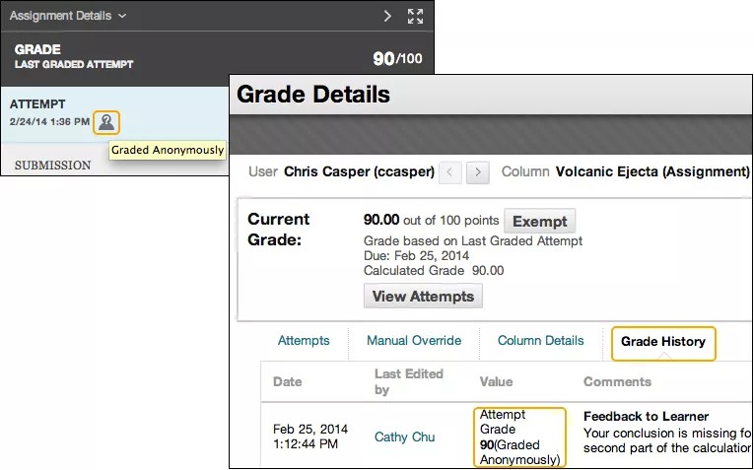The image size is (754, 470).
Task: Switch to the Attempts tab
Action: pos(304,341)
